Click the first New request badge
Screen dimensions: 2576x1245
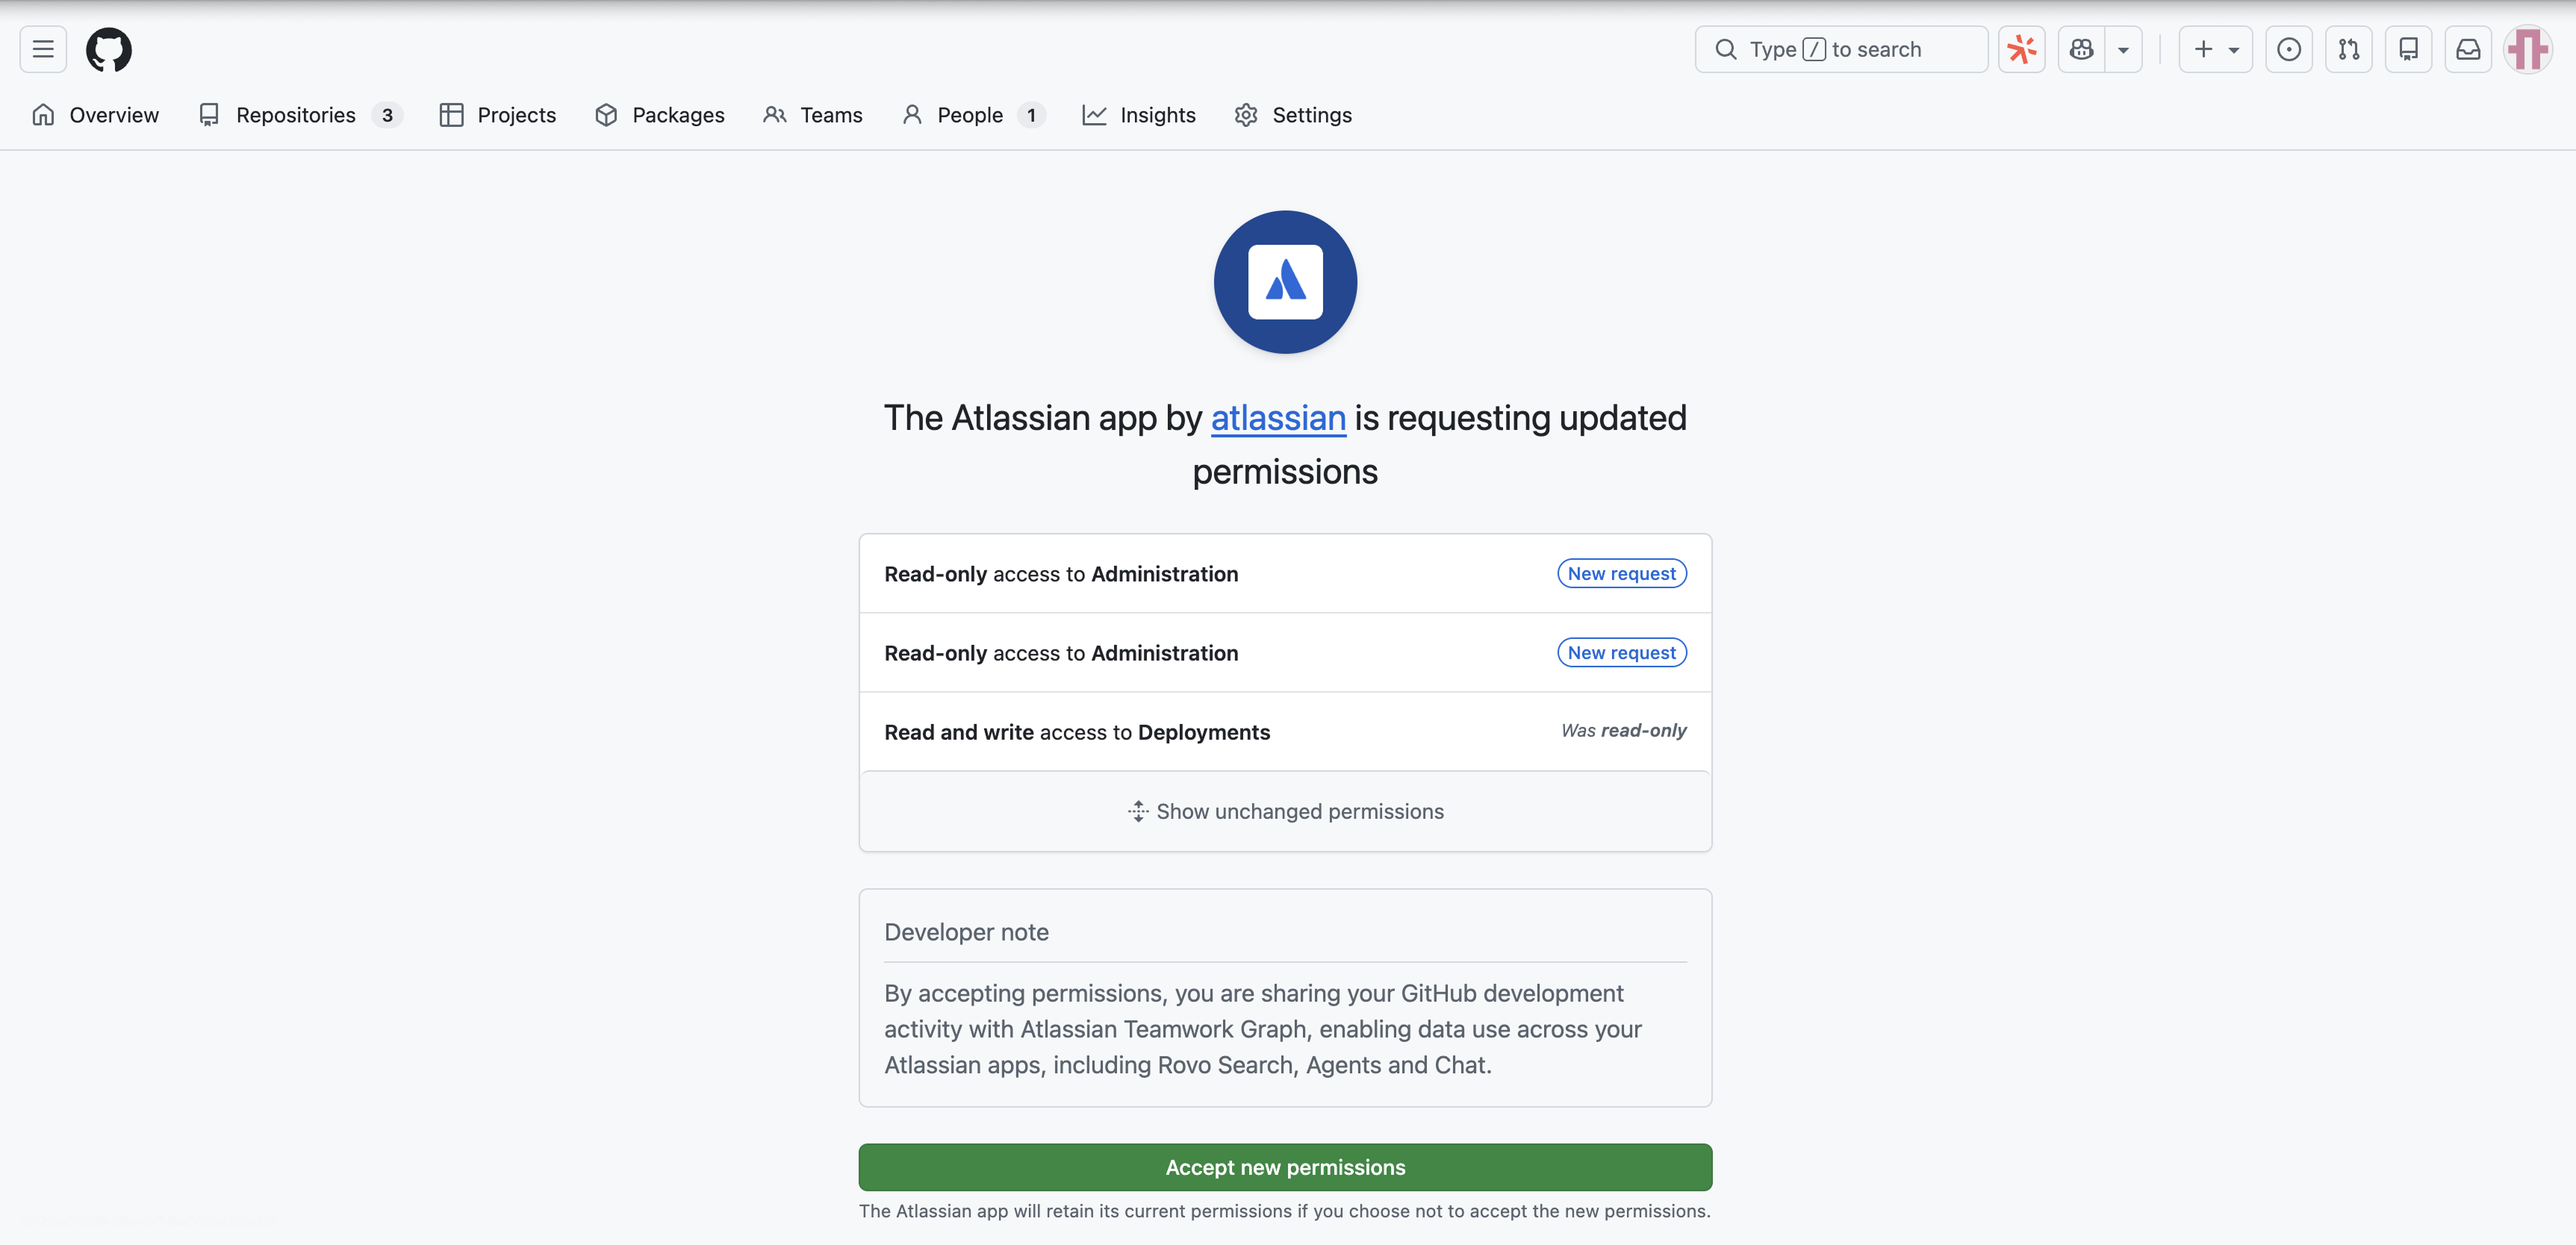(x=1621, y=573)
